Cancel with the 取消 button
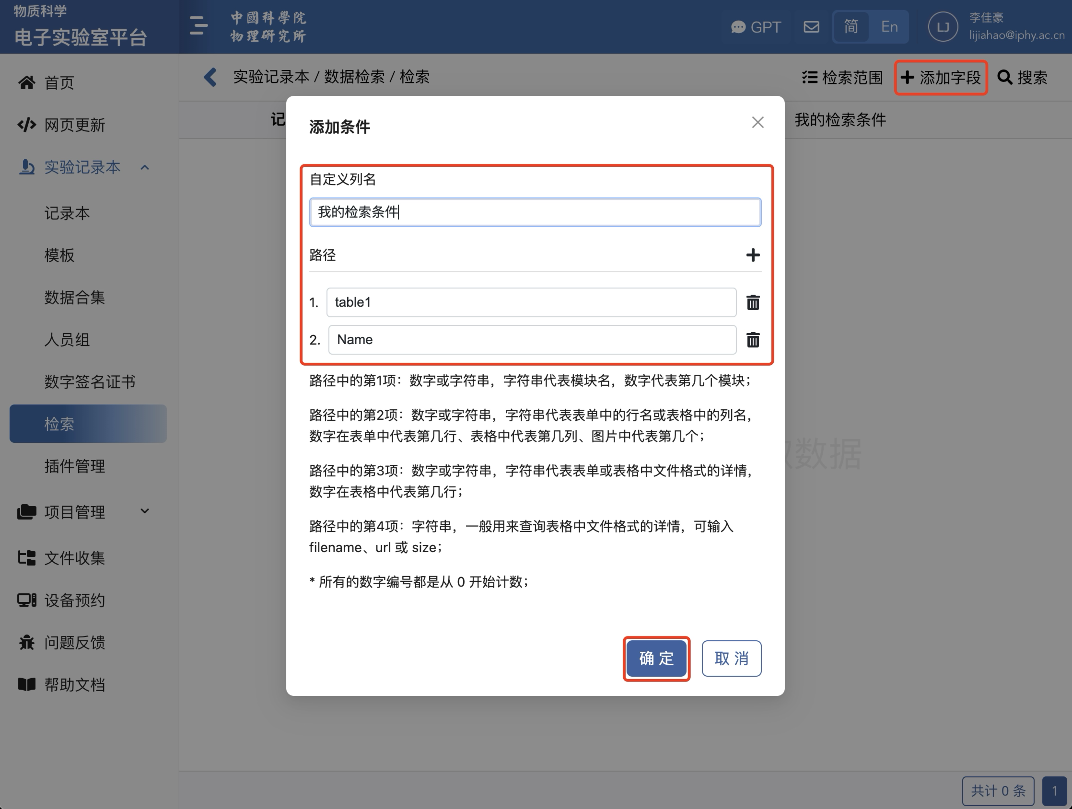The image size is (1072, 809). [x=731, y=659]
